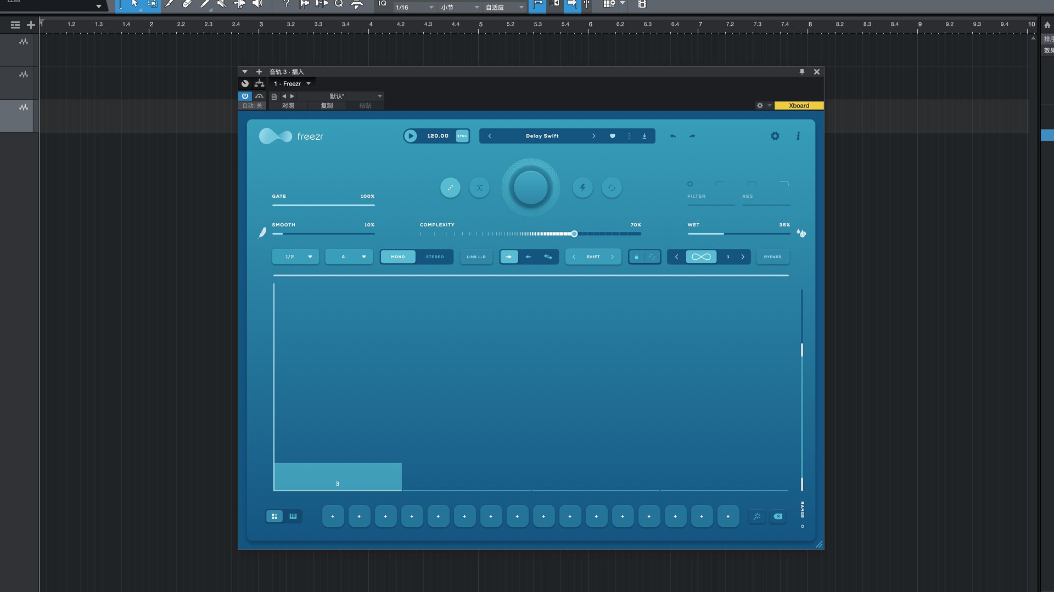The width and height of the screenshot is (1054, 592).
Task: Select ping-pong bidirectional arrows
Action: pyautogui.click(x=548, y=257)
